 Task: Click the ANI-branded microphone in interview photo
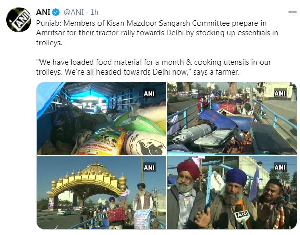click(243, 216)
